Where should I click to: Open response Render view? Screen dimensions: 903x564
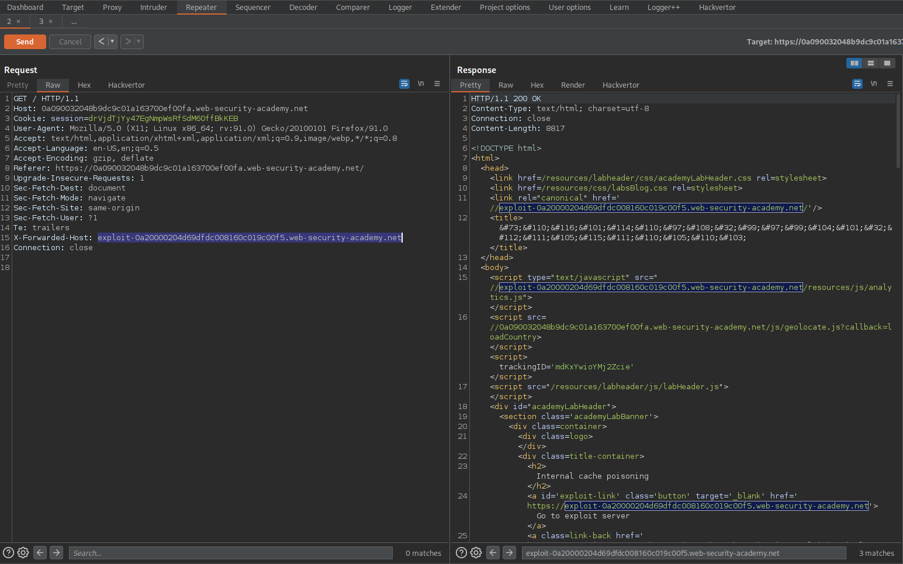pos(573,85)
